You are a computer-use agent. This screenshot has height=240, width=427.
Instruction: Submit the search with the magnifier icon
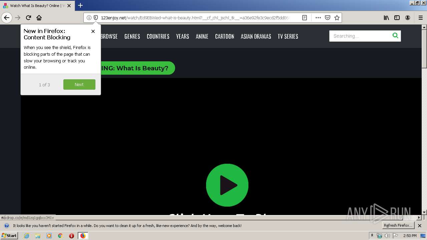point(395,36)
